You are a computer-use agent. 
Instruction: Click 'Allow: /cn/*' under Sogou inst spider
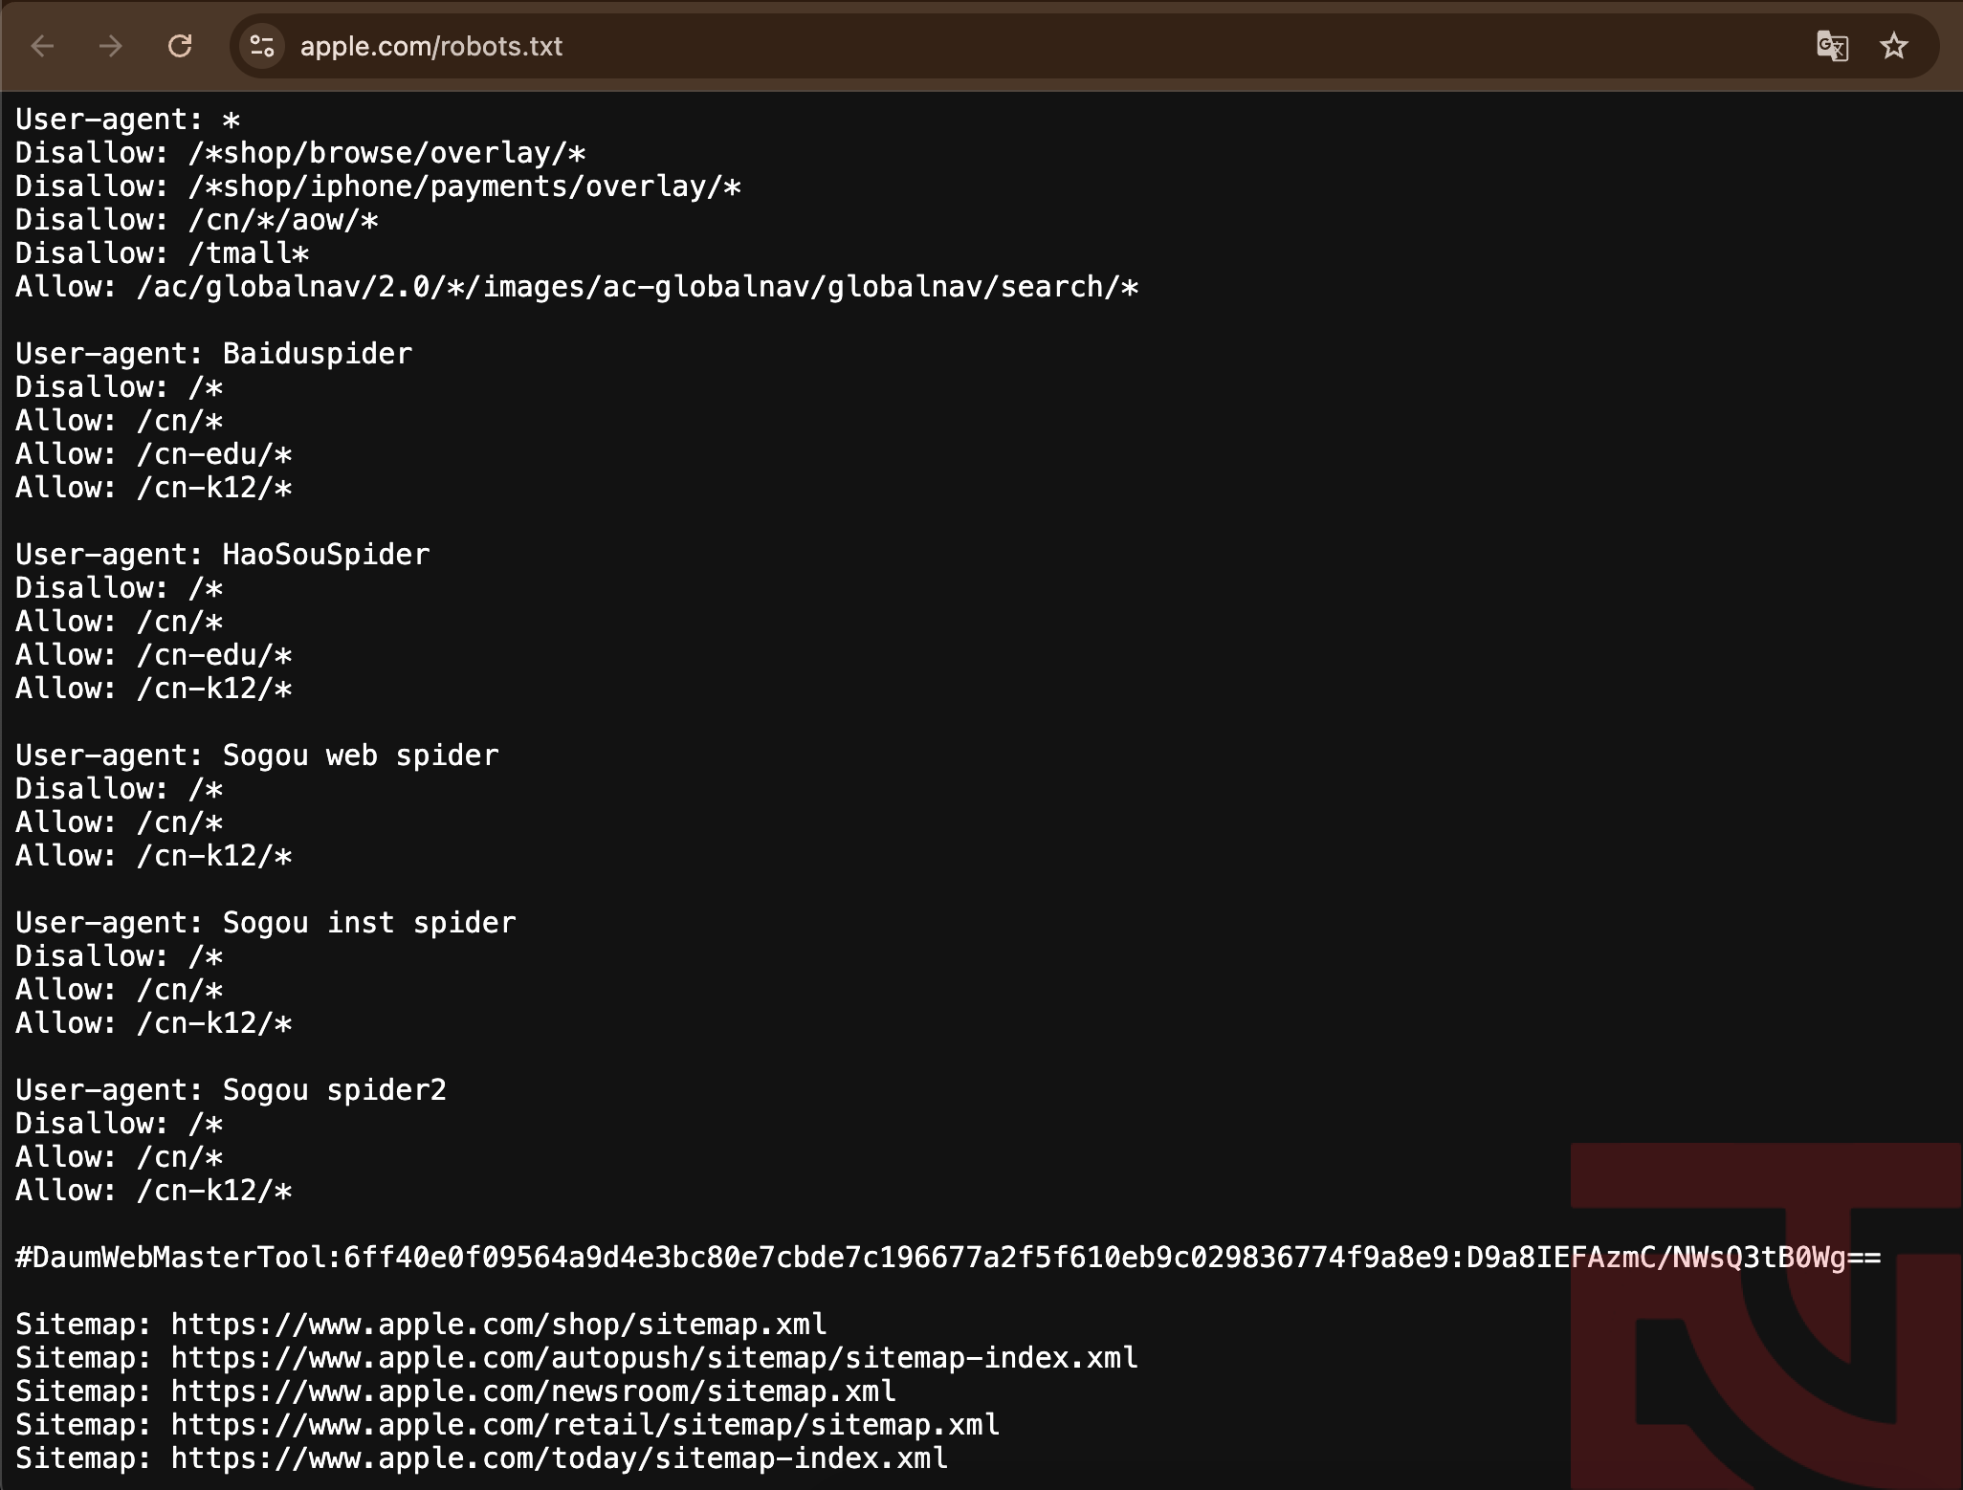[x=120, y=990]
